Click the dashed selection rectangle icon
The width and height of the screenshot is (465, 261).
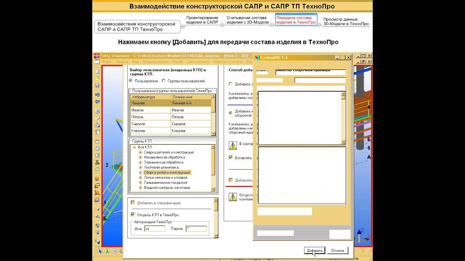(x=97, y=169)
